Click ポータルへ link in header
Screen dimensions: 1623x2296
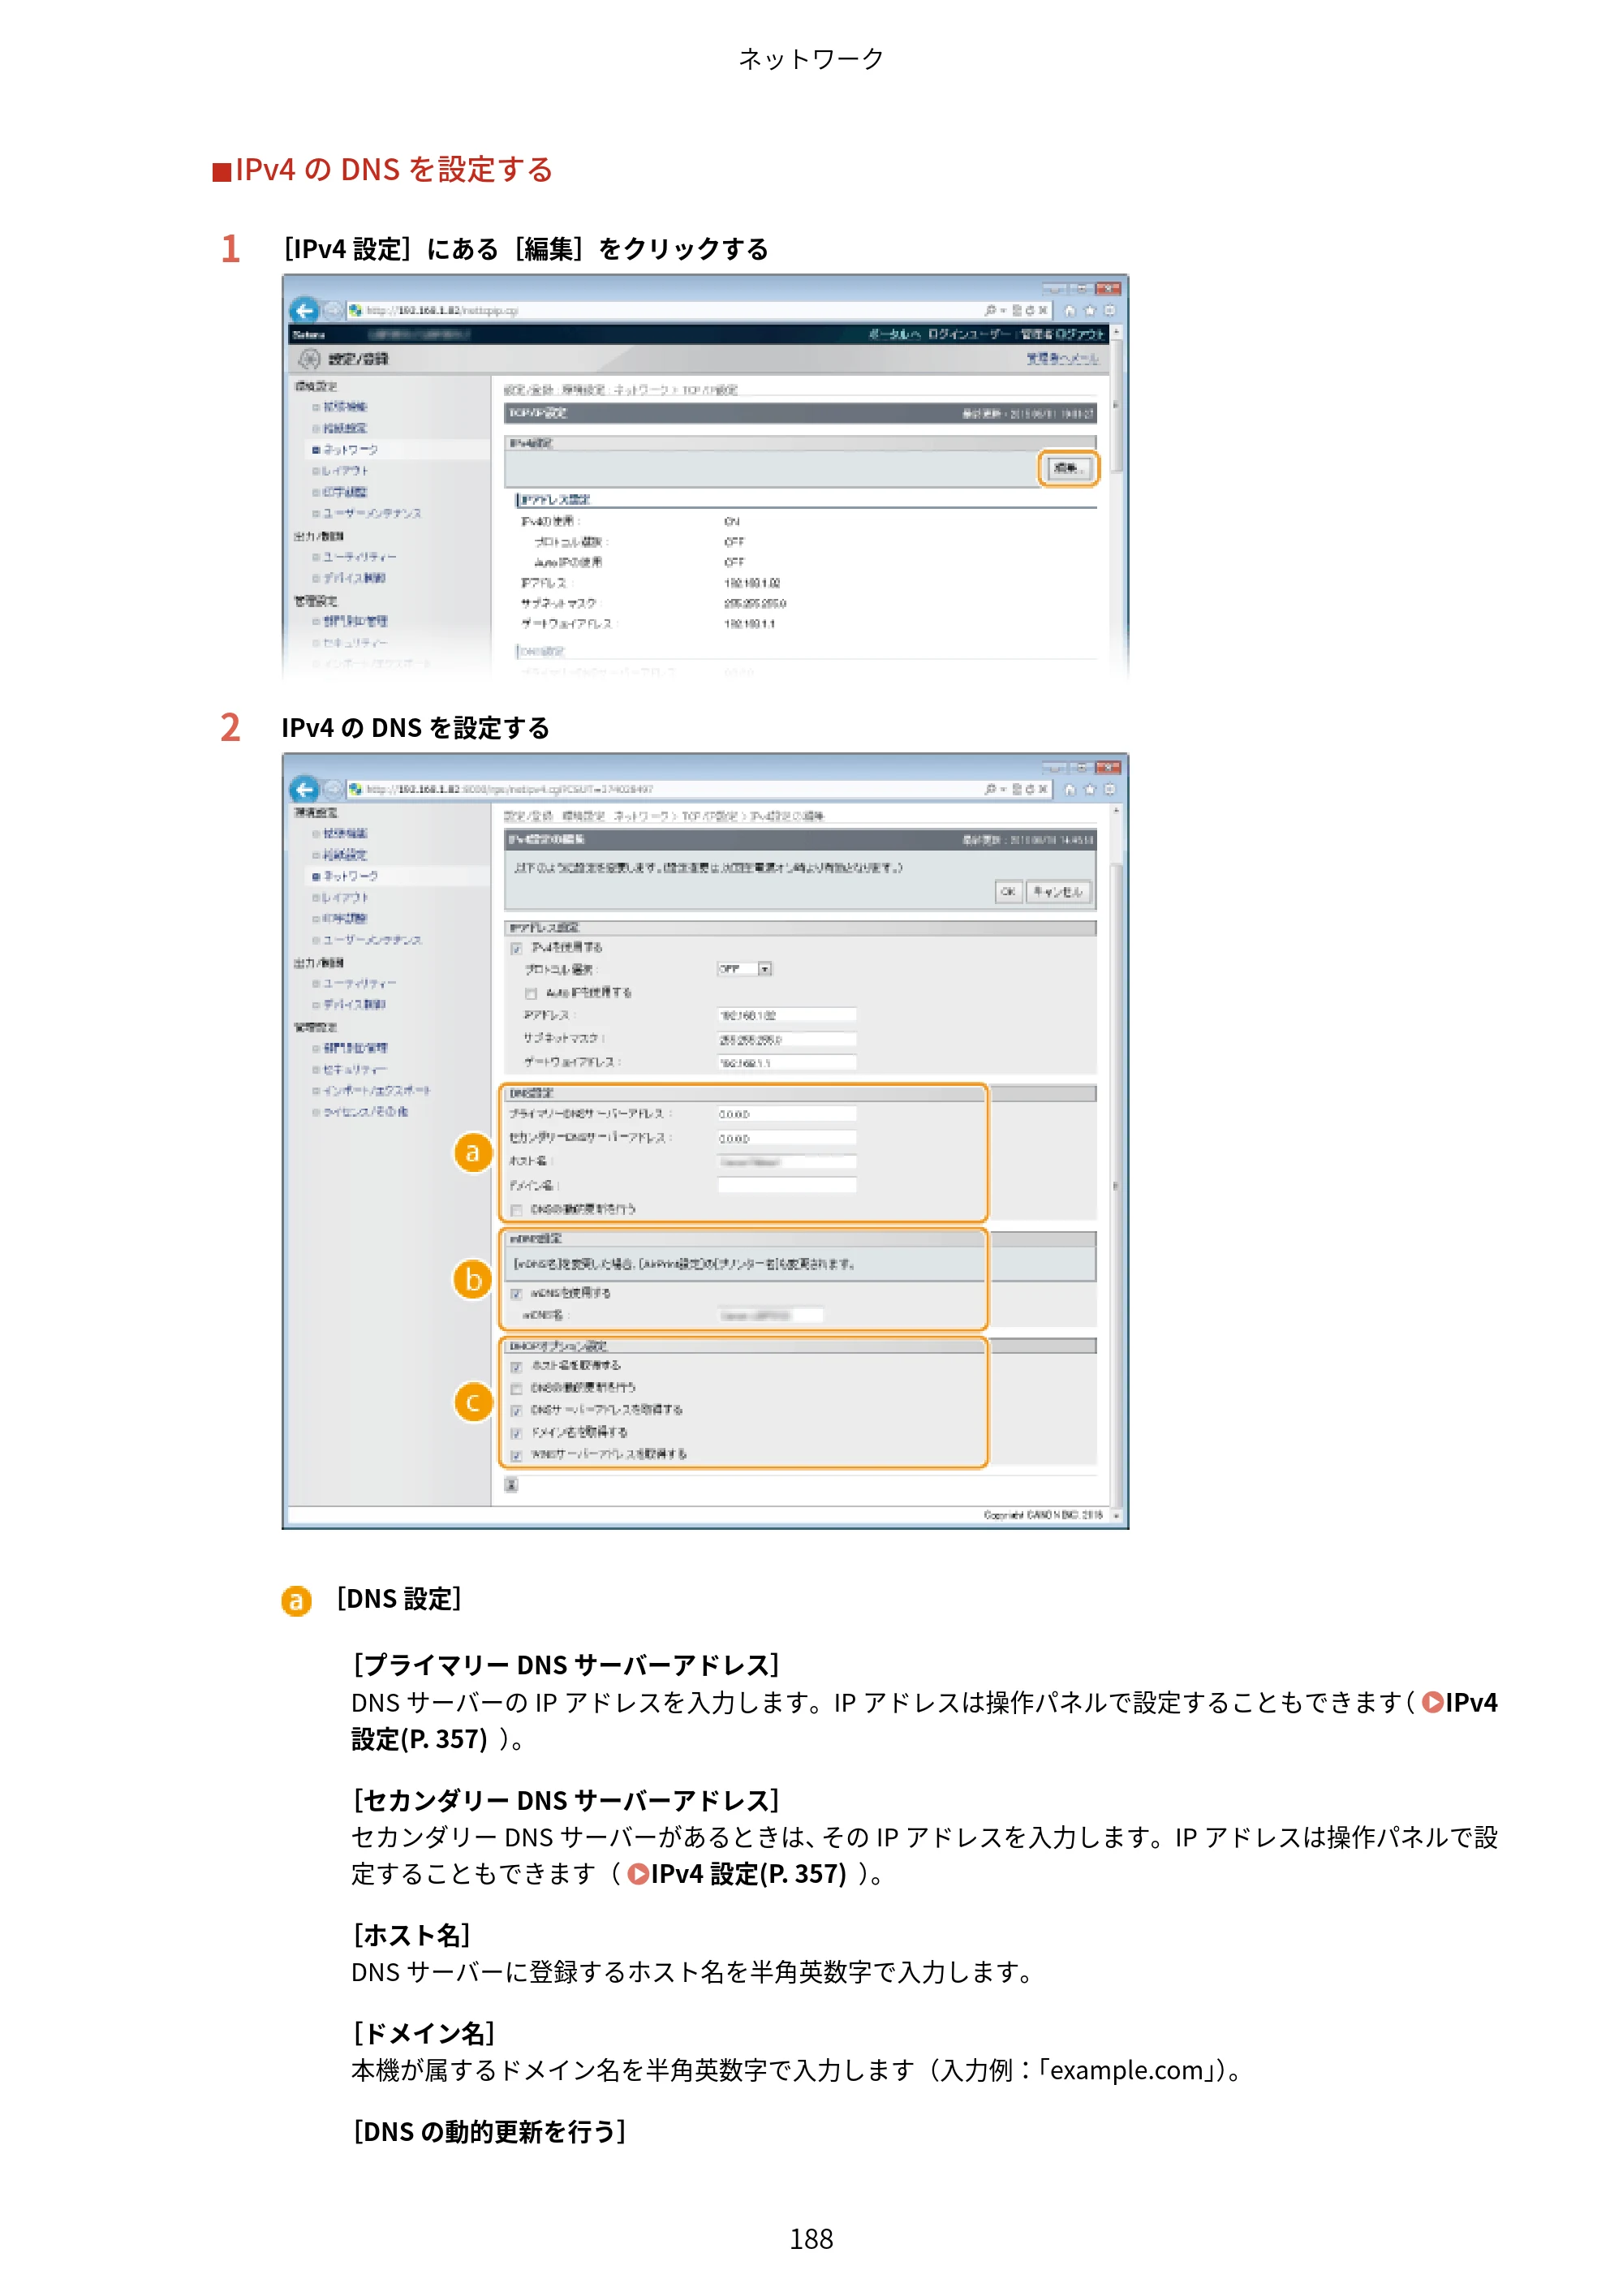pos(894,334)
